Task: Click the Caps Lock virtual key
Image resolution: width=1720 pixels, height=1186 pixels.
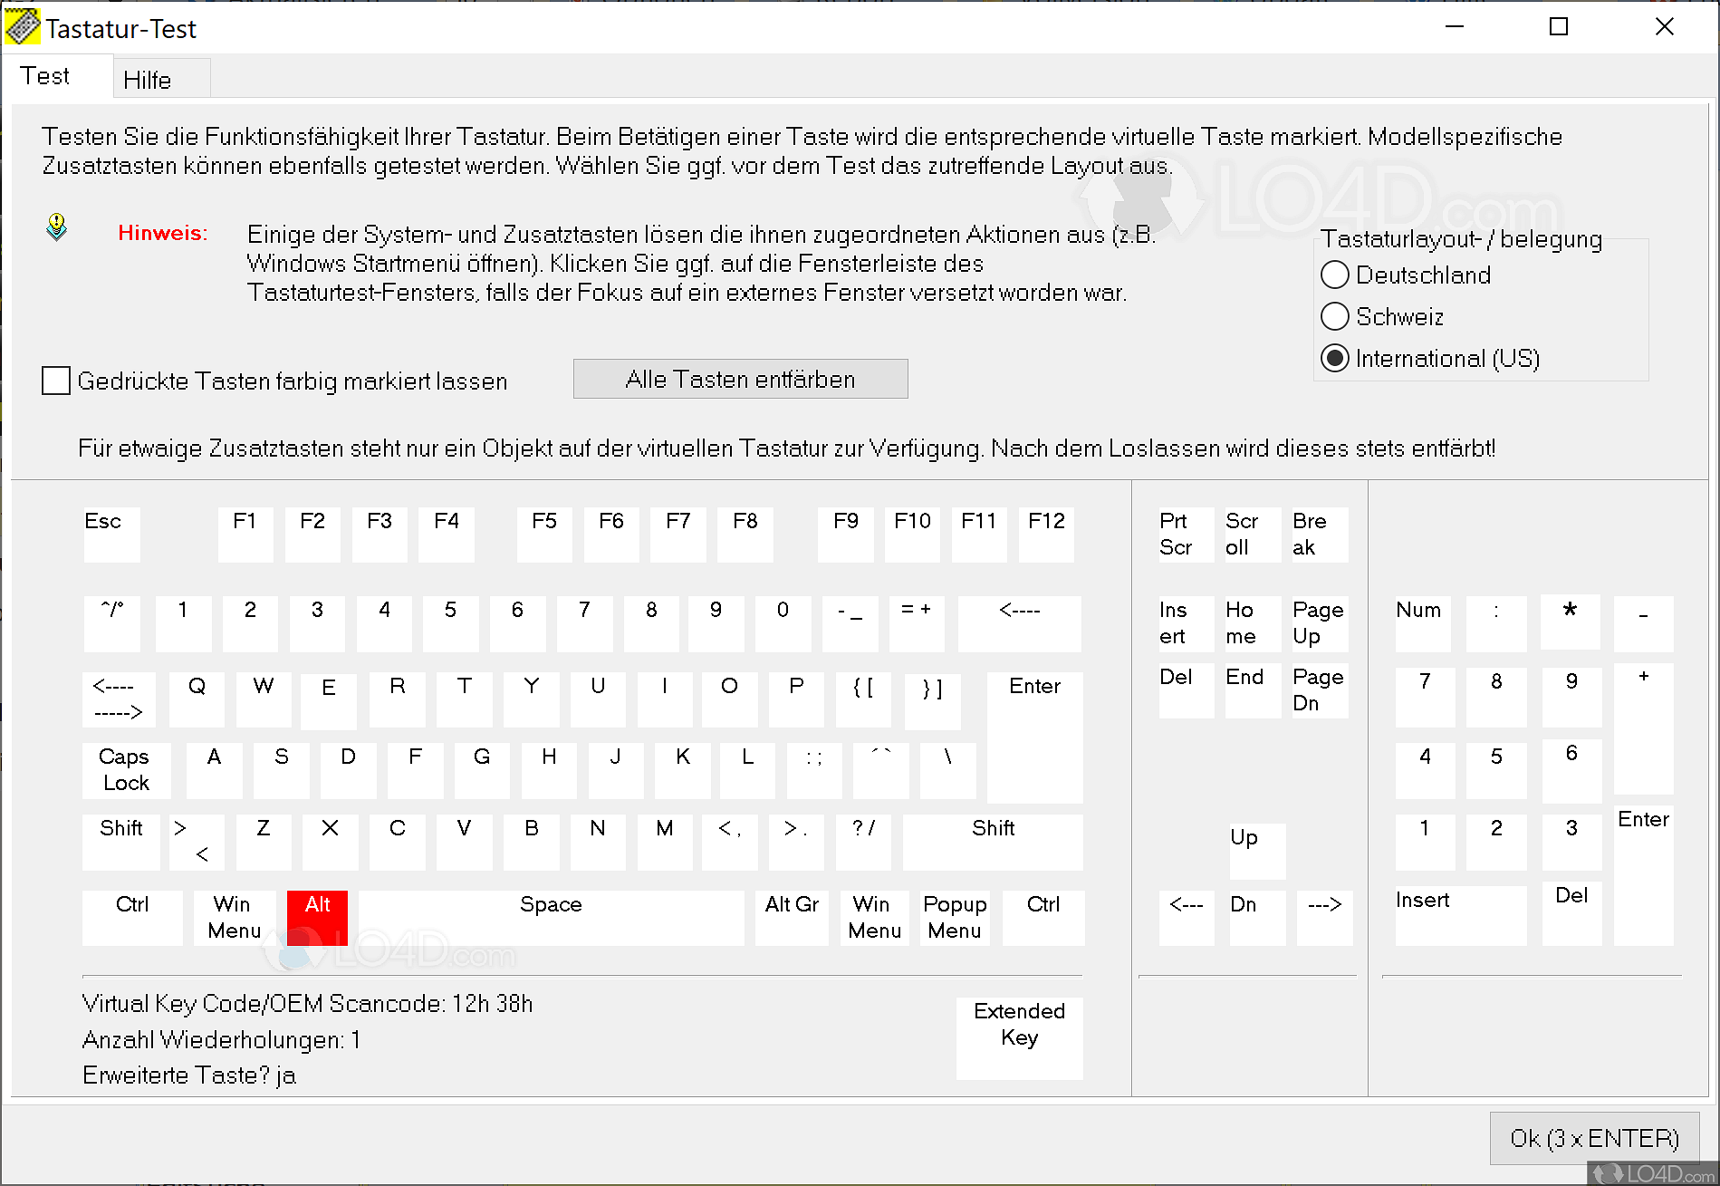Action: pos(126,770)
